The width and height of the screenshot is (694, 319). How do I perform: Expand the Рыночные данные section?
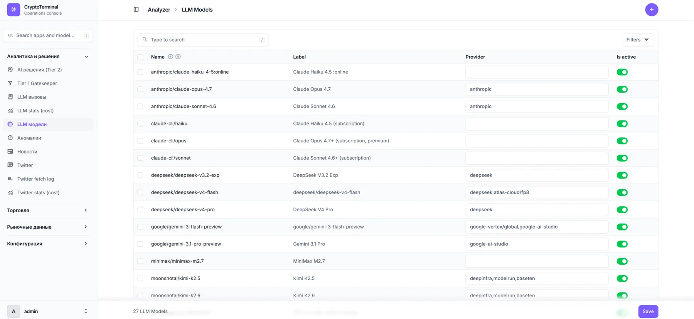(48, 227)
